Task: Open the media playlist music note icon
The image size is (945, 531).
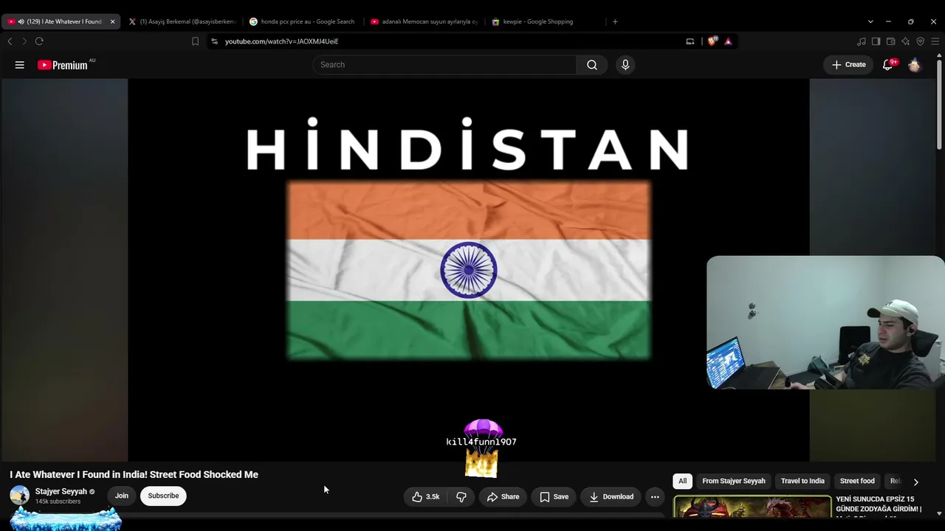Action: [x=862, y=41]
